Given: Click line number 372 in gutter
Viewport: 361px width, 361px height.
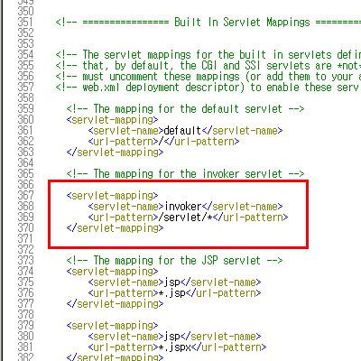Looking at the screenshot, I should click(x=25, y=250).
